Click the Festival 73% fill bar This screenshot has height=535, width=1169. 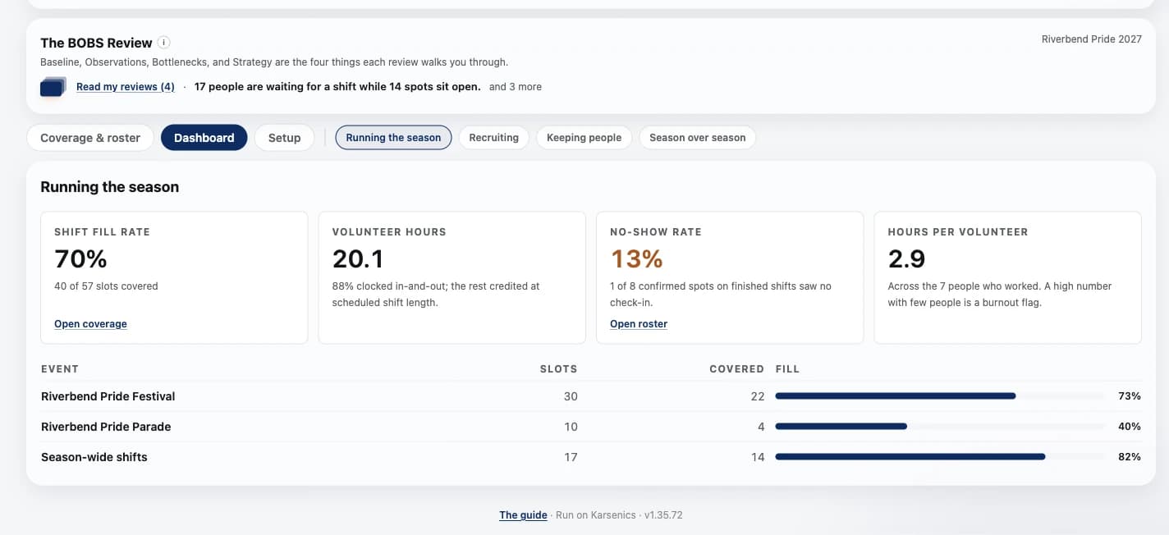(x=940, y=396)
